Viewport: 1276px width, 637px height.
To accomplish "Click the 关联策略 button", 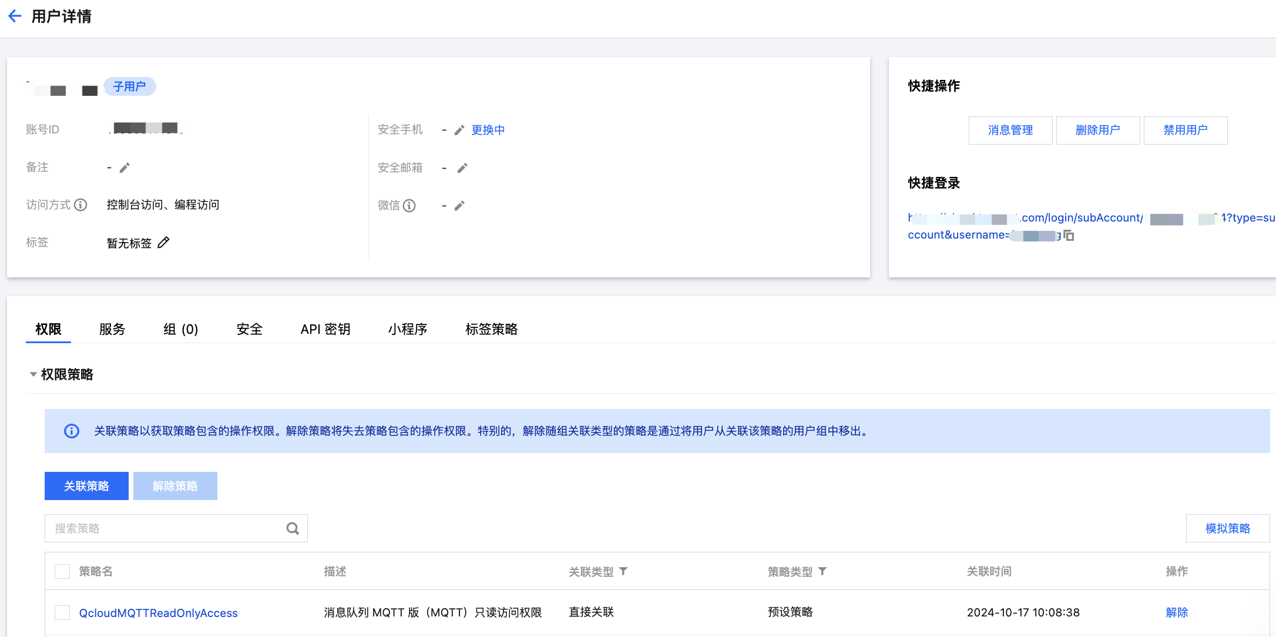I will click(x=86, y=486).
